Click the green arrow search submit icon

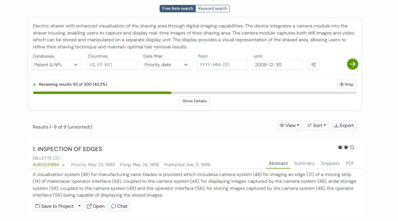pyautogui.click(x=352, y=64)
